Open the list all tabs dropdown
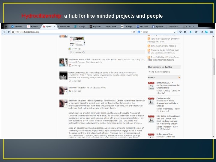 [x=193, y=26]
